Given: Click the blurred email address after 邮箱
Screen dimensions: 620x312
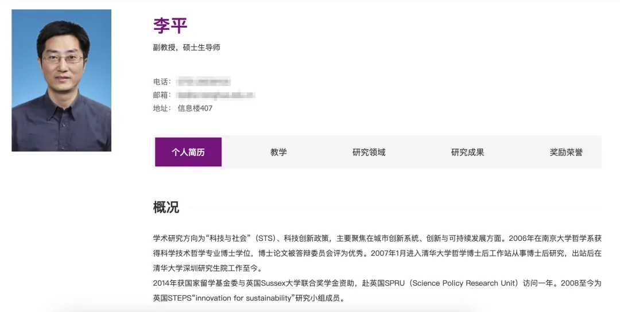Looking at the screenshot, I should click(x=215, y=95).
